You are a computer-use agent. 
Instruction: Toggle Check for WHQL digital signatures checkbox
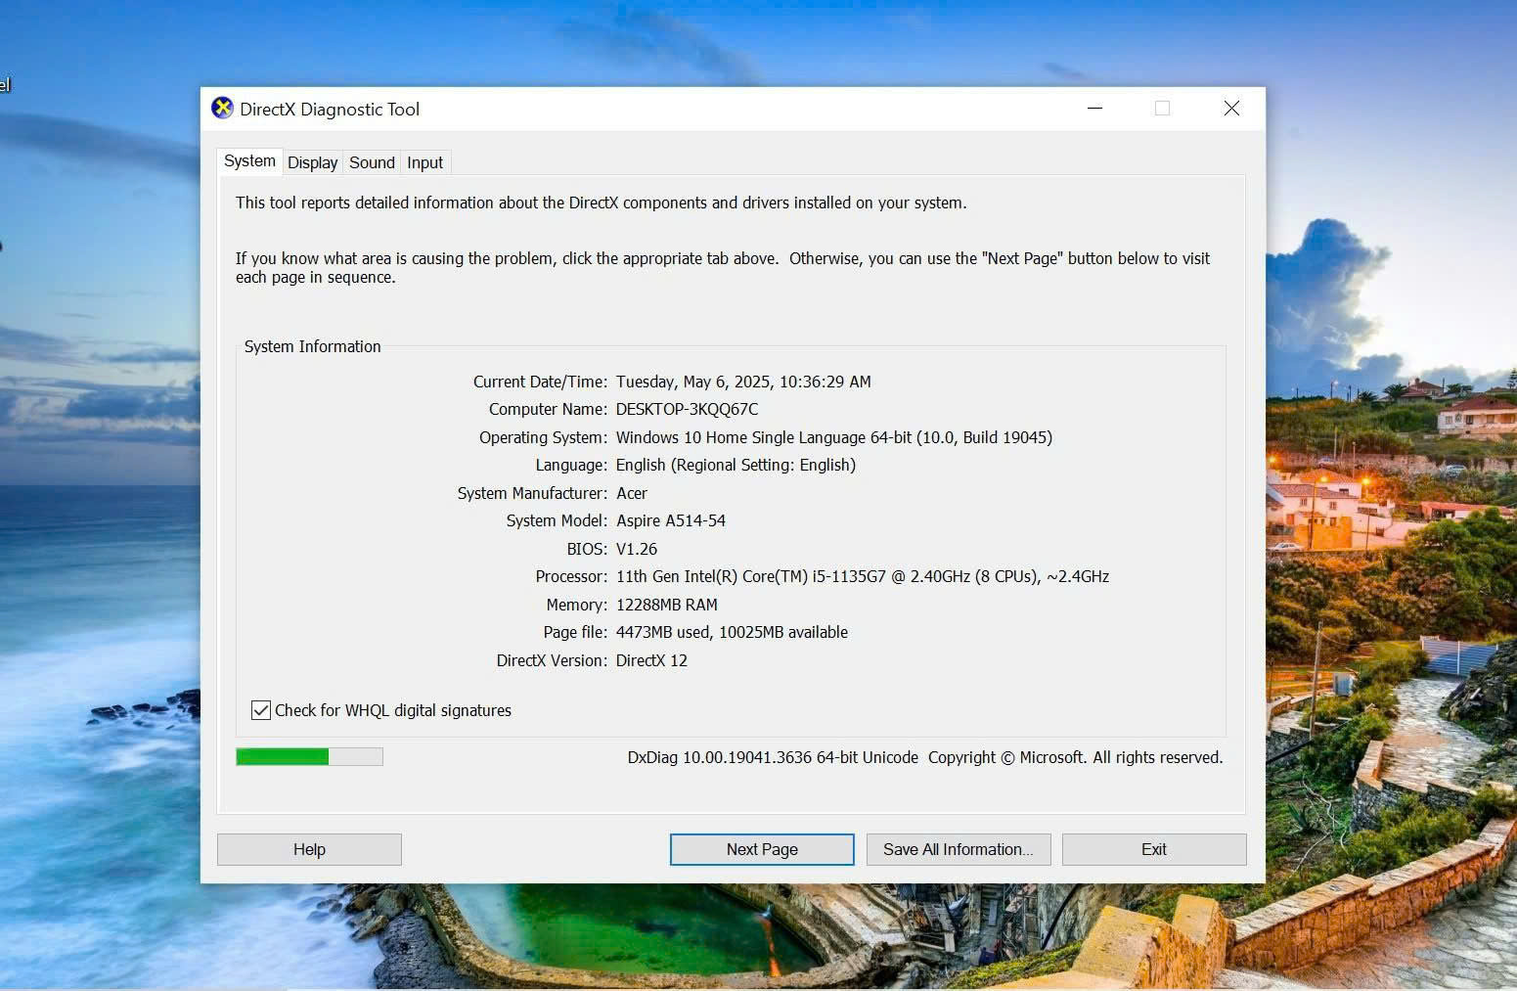261,710
